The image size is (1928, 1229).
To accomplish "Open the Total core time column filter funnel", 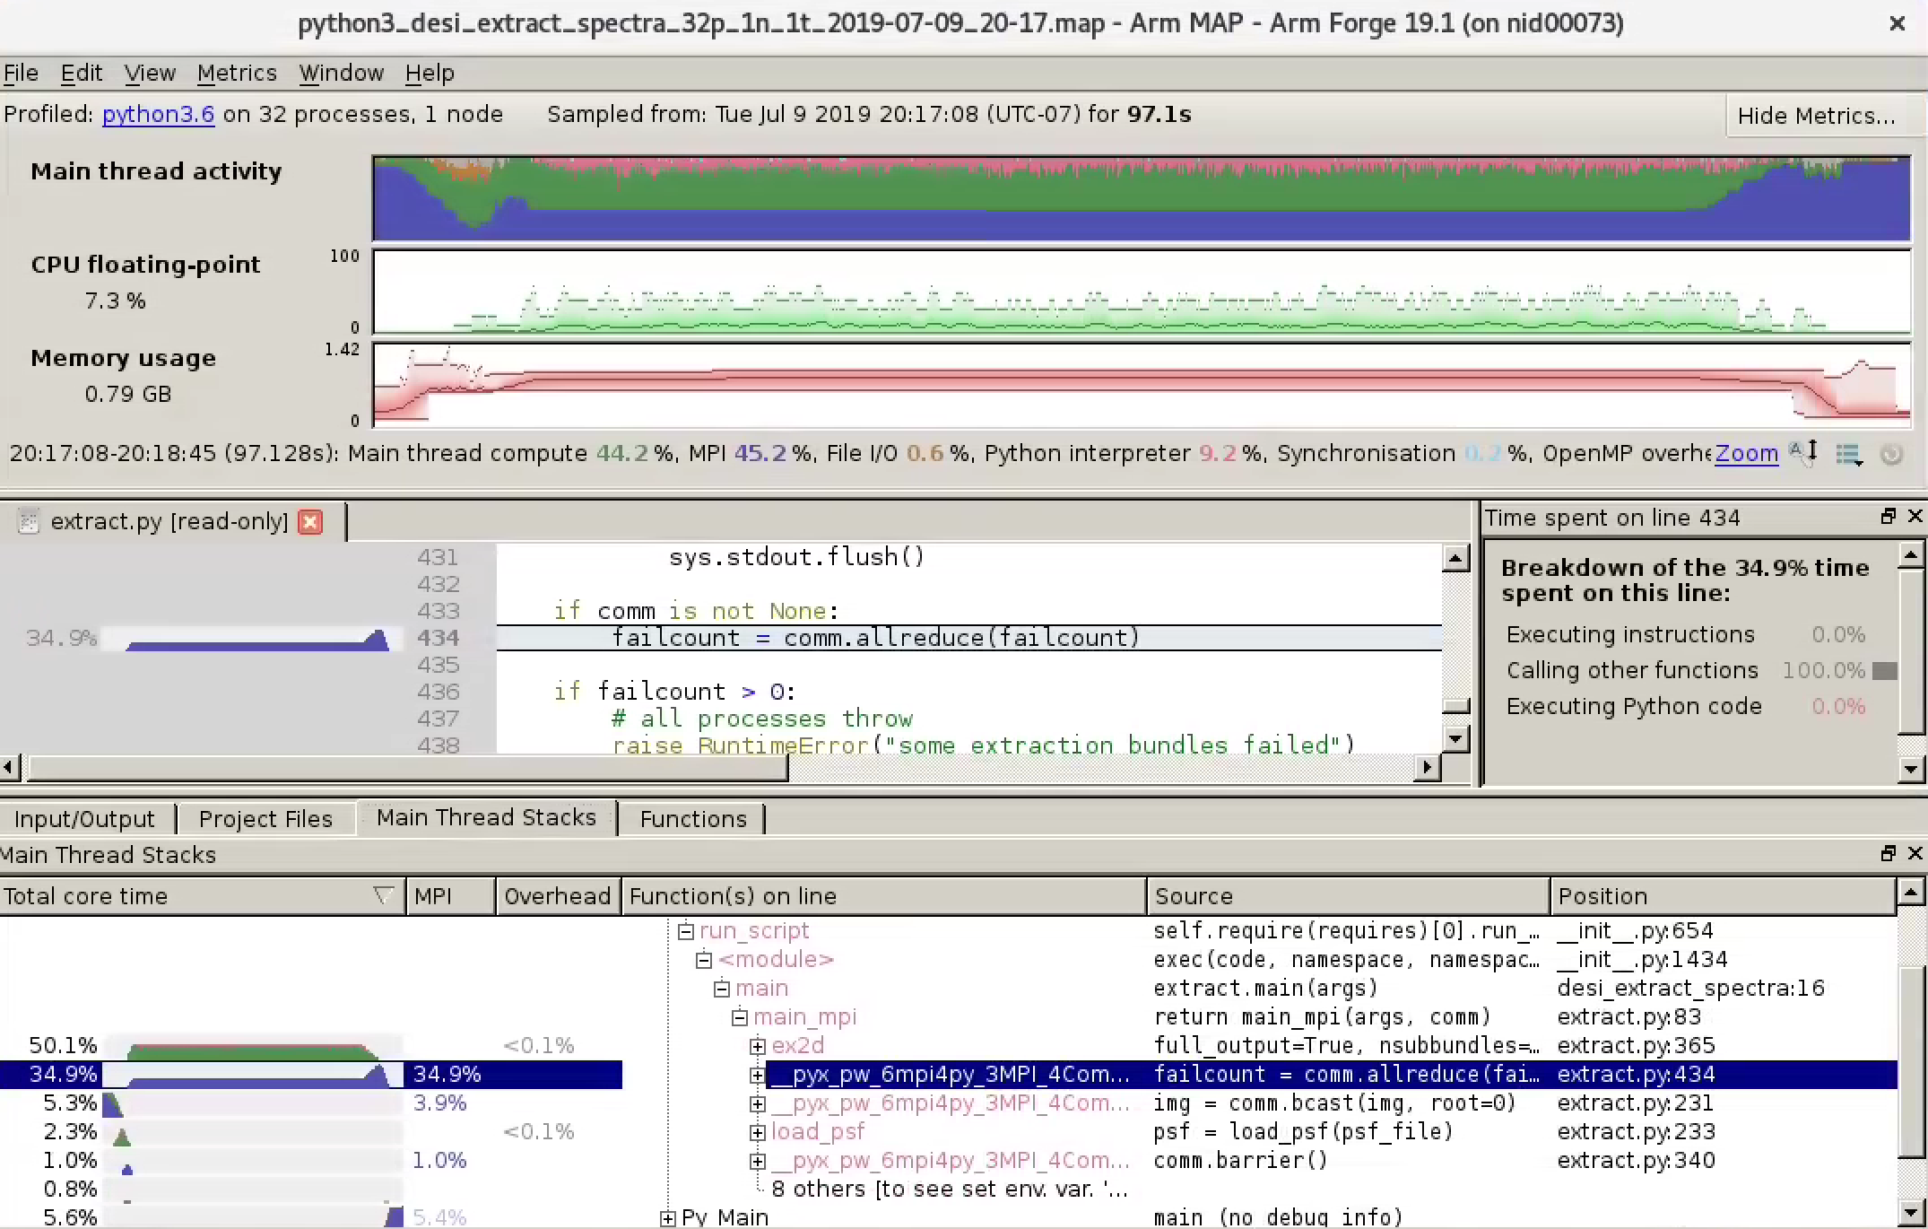I will coord(383,895).
